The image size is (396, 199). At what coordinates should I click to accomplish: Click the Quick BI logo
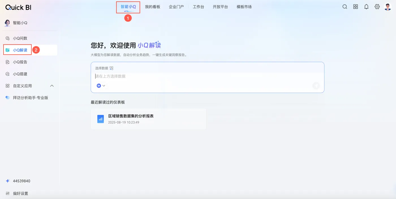(x=18, y=7)
